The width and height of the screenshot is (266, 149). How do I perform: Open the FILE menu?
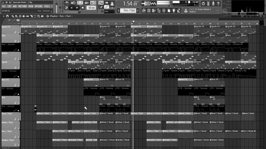(x=4, y=7)
